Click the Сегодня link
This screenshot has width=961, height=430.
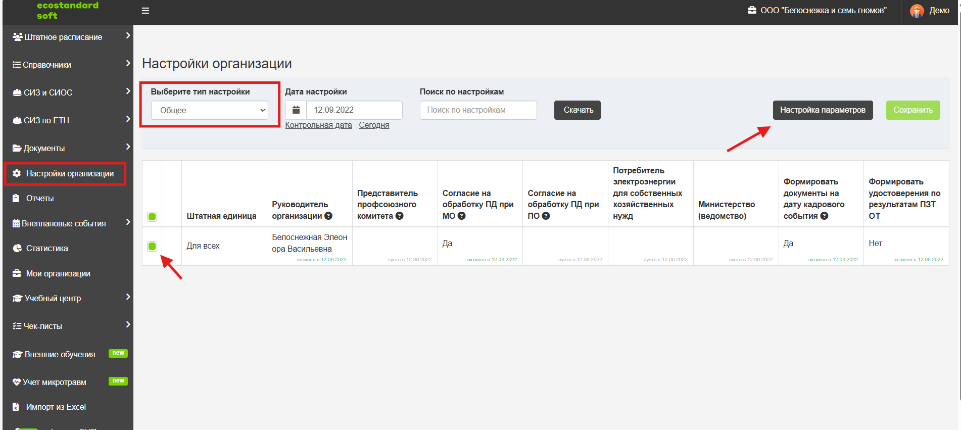[x=374, y=125]
